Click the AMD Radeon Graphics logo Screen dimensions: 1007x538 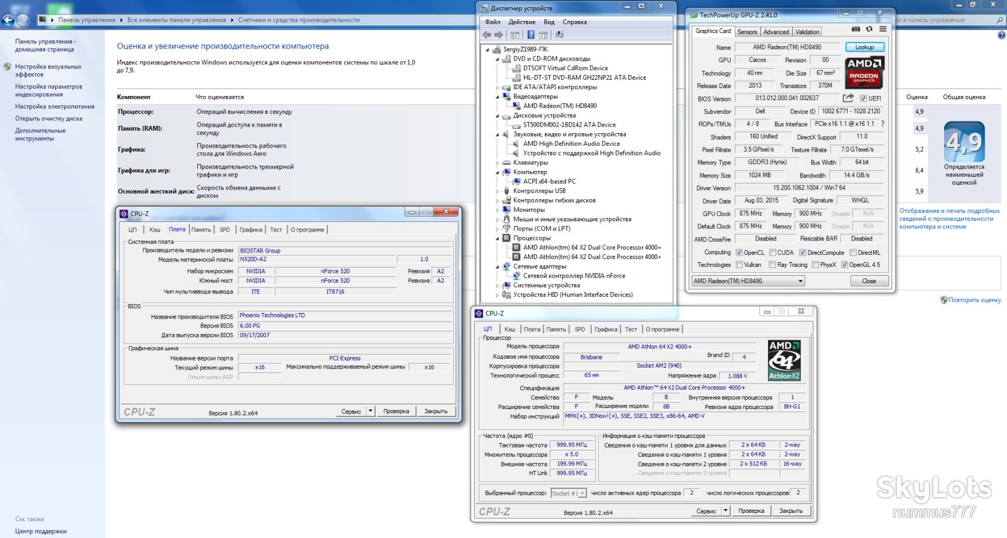(x=864, y=73)
